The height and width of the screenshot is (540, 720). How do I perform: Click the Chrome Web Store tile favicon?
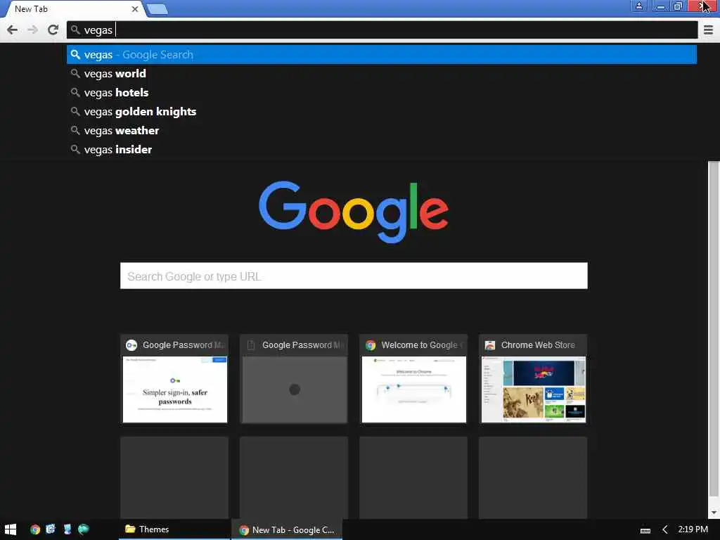490,345
